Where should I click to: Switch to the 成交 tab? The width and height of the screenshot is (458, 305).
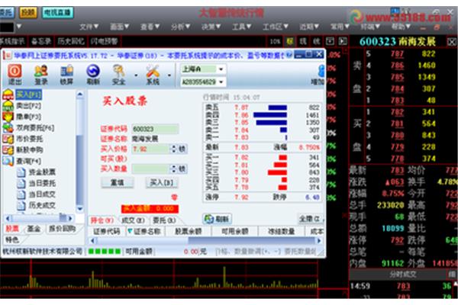[x=133, y=220]
